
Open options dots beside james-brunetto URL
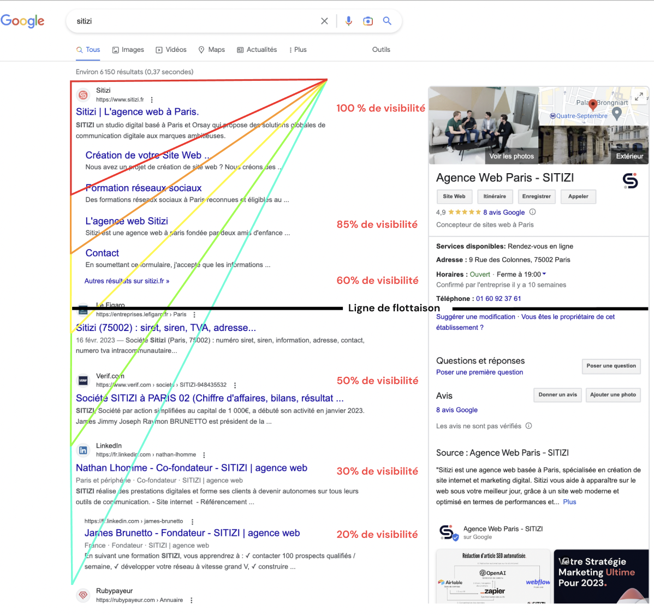point(192,522)
